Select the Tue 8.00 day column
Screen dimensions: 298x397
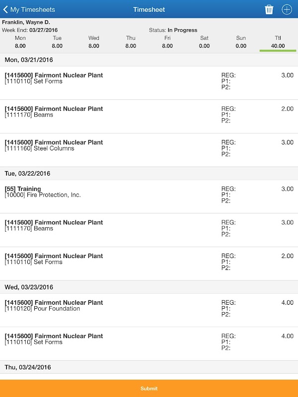click(57, 42)
